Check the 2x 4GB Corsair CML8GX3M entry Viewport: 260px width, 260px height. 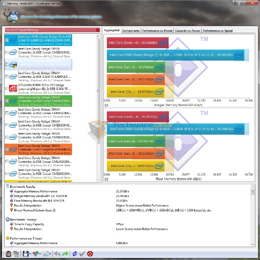(x=7, y=113)
